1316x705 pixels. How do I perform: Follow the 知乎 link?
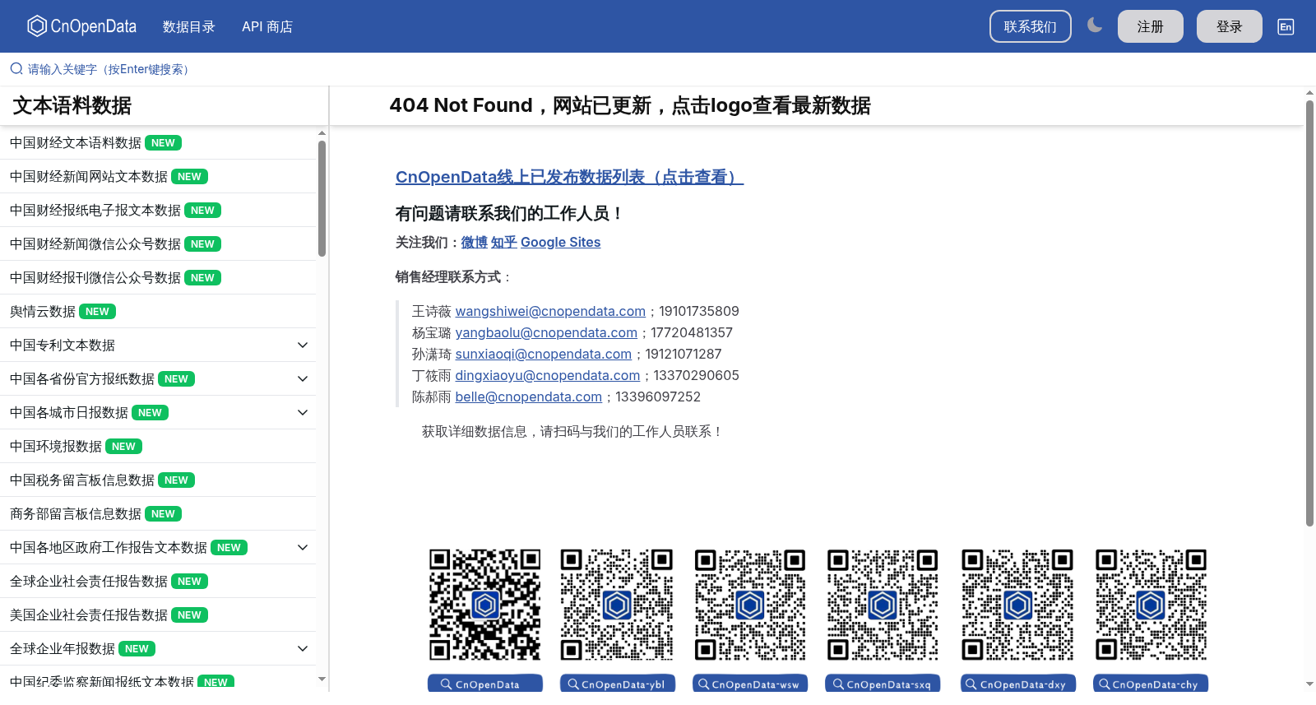pyautogui.click(x=504, y=242)
